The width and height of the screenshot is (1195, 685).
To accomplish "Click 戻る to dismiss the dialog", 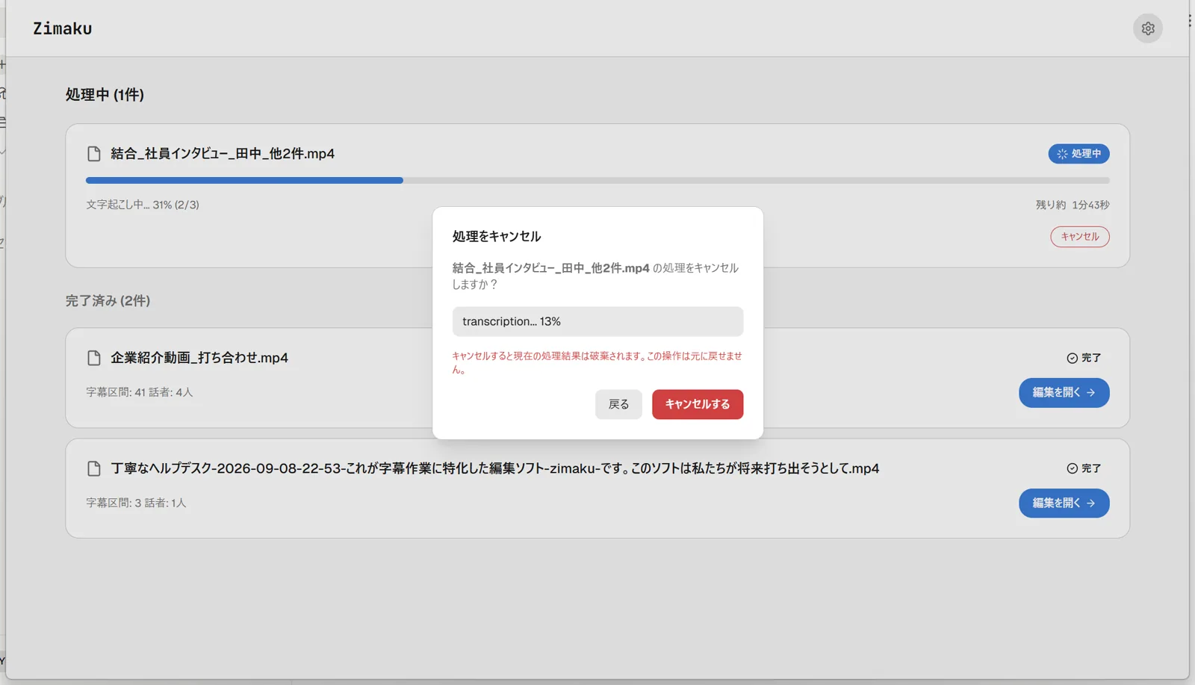I will tap(618, 404).
